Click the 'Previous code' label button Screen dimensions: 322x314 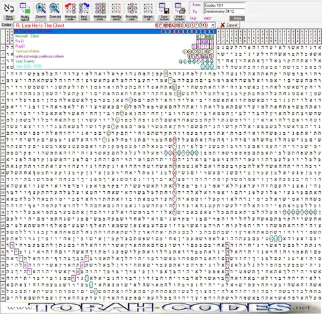(x=70, y=18)
